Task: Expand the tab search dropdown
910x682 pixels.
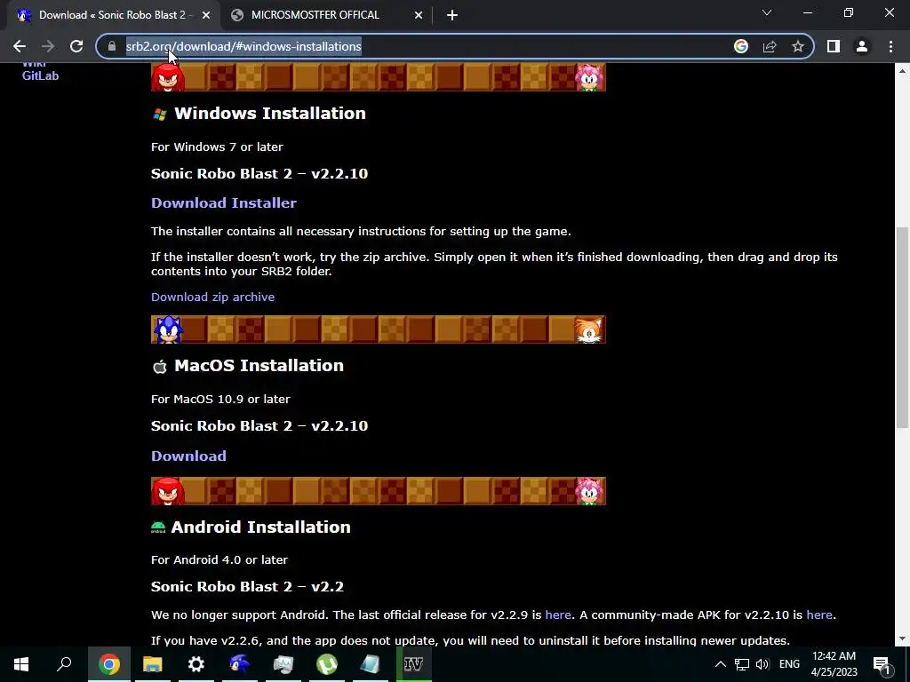Action: 767,12
